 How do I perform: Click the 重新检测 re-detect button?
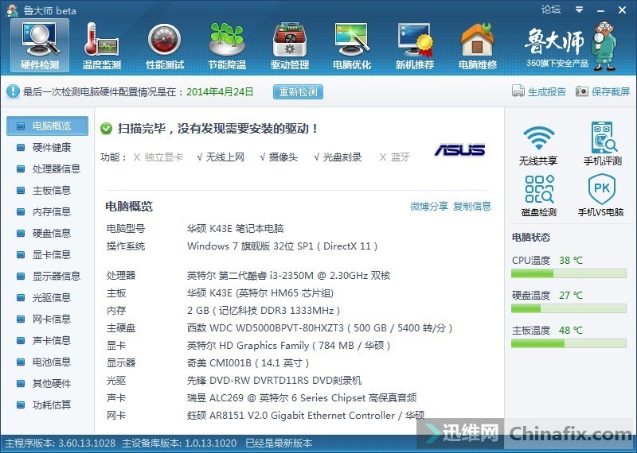298,91
